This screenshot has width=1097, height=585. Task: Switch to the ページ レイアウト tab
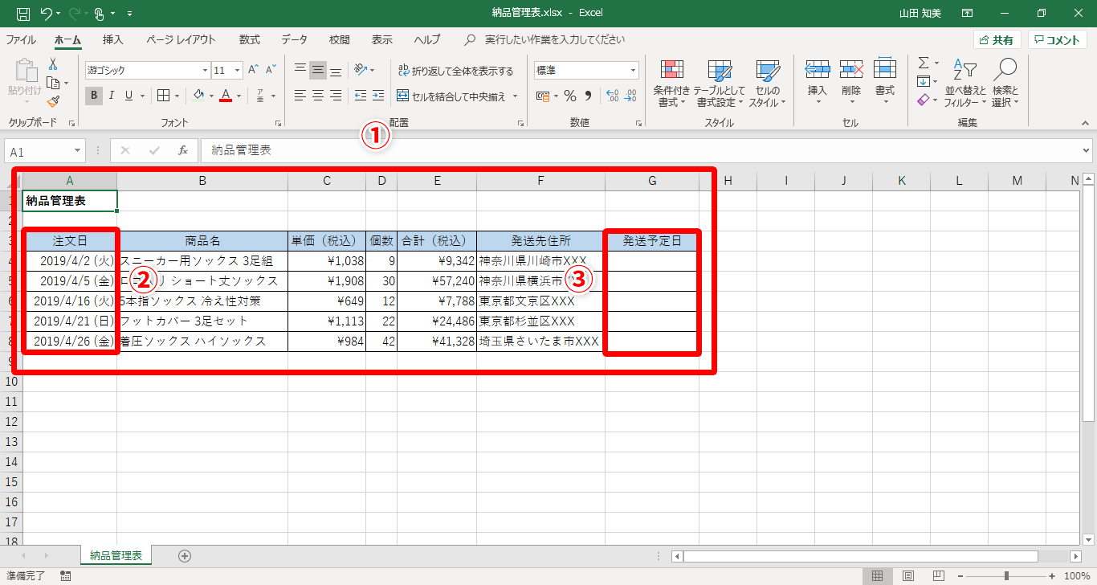(x=181, y=39)
